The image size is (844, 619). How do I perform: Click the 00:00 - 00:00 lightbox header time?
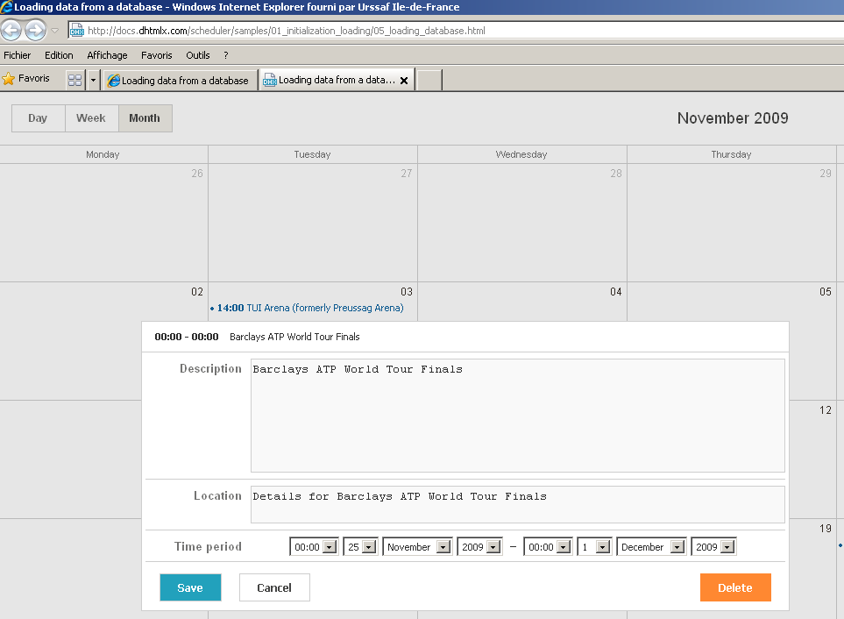click(x=187, y=337)
